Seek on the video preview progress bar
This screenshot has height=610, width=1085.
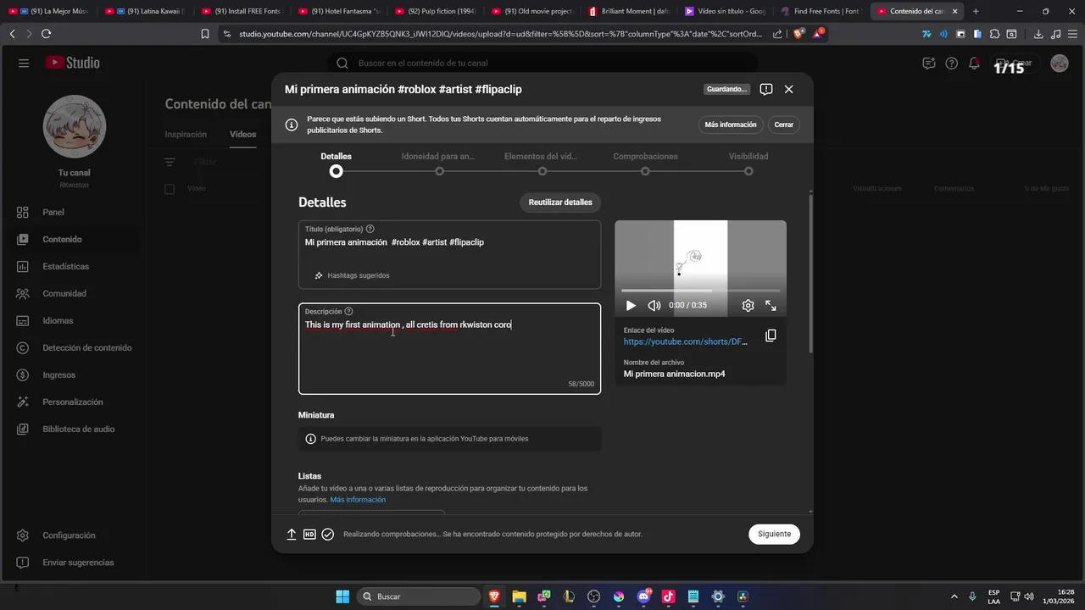click(700, 291)
